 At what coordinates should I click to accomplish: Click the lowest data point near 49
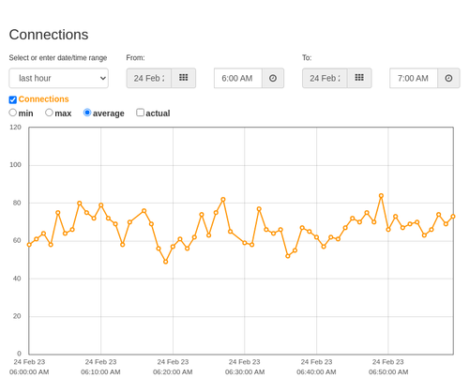(166, 262)
